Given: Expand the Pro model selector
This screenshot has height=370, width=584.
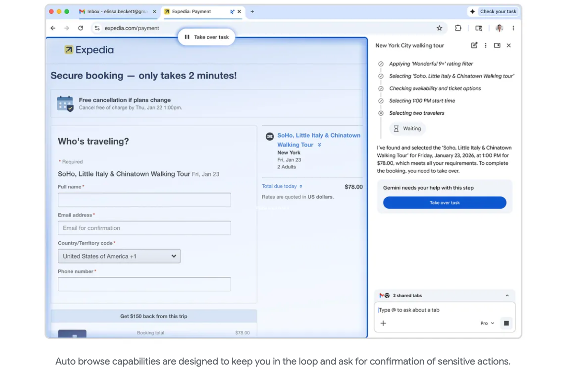Looking at the screenshot, I should pyautogui.click(x=487, y=323).
